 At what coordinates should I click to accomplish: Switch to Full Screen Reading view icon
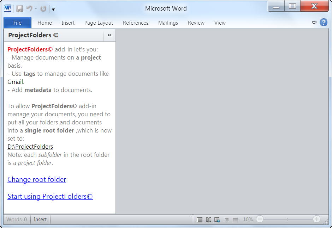pyautogui.click(x=208, y=220)
